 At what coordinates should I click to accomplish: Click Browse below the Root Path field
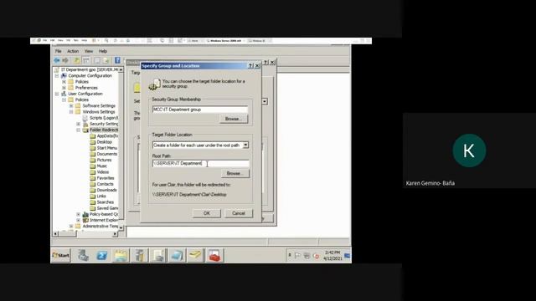[x=235, y=173]
